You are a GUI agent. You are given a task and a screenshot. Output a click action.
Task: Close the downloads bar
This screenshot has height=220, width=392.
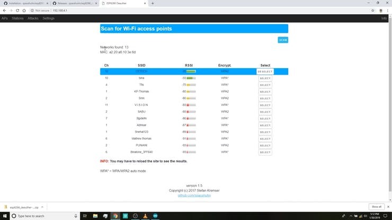coord(388,207)
